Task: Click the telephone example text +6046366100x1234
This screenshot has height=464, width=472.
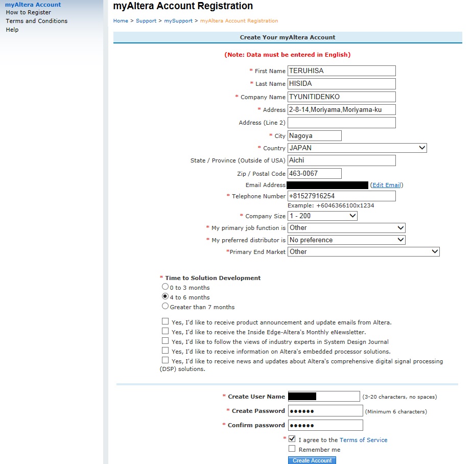Action: click(x=345, y=205)
